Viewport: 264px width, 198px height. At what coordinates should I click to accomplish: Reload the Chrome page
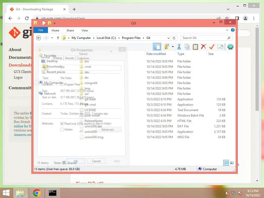click(27, 18)
